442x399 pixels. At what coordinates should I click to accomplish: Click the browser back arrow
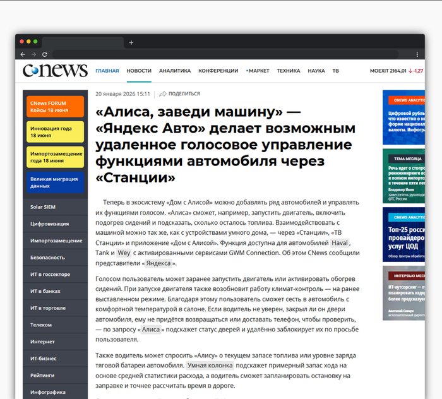point(23,54)
